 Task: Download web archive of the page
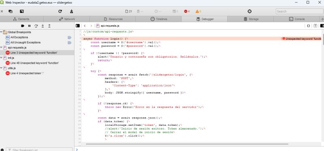pos(72,11)
